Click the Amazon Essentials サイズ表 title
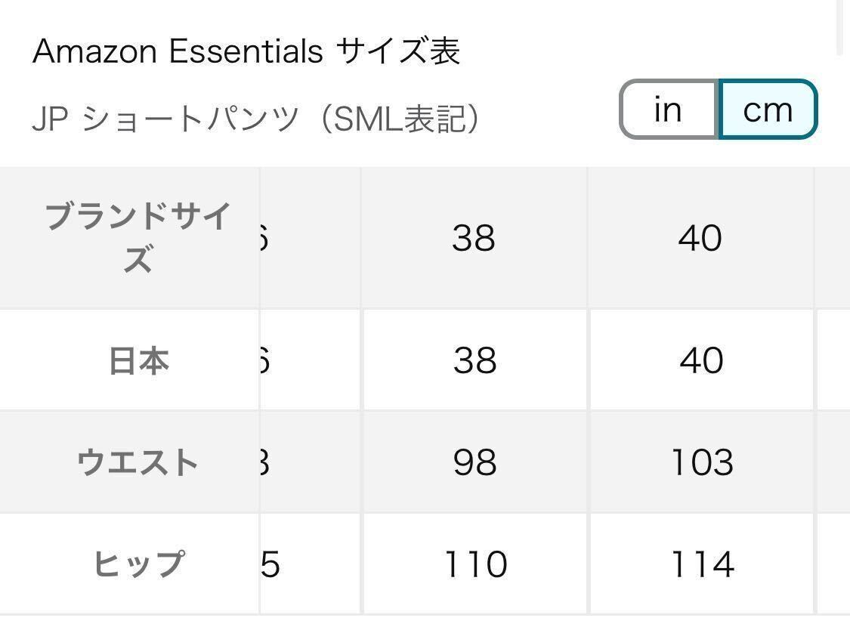This screenshot has height=624, width=850. [246, 51]
